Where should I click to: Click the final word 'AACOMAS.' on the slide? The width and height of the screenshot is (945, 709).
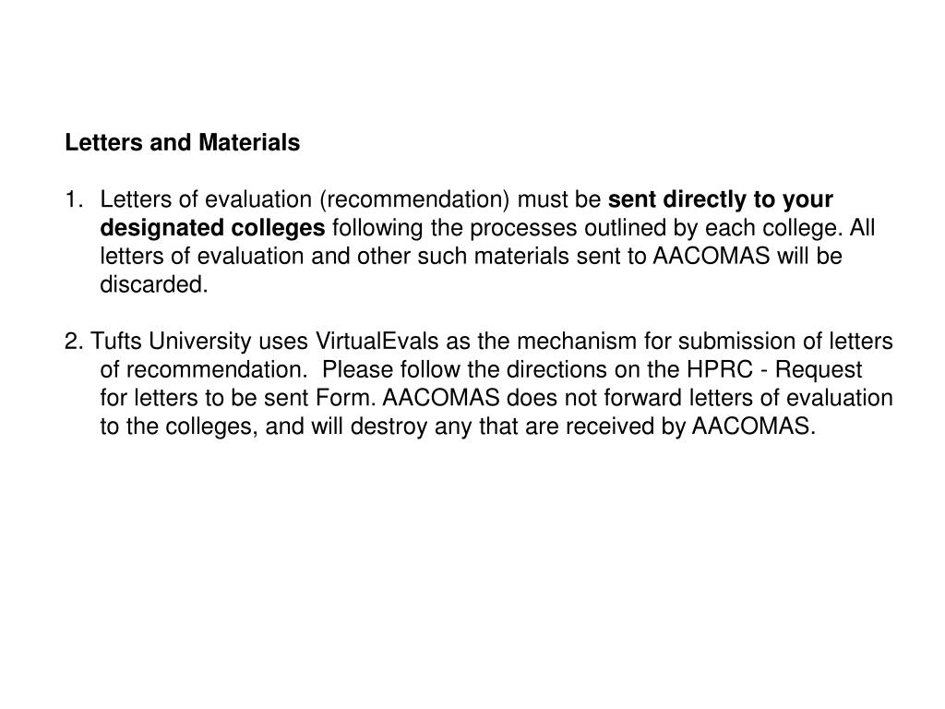point(753,427)
